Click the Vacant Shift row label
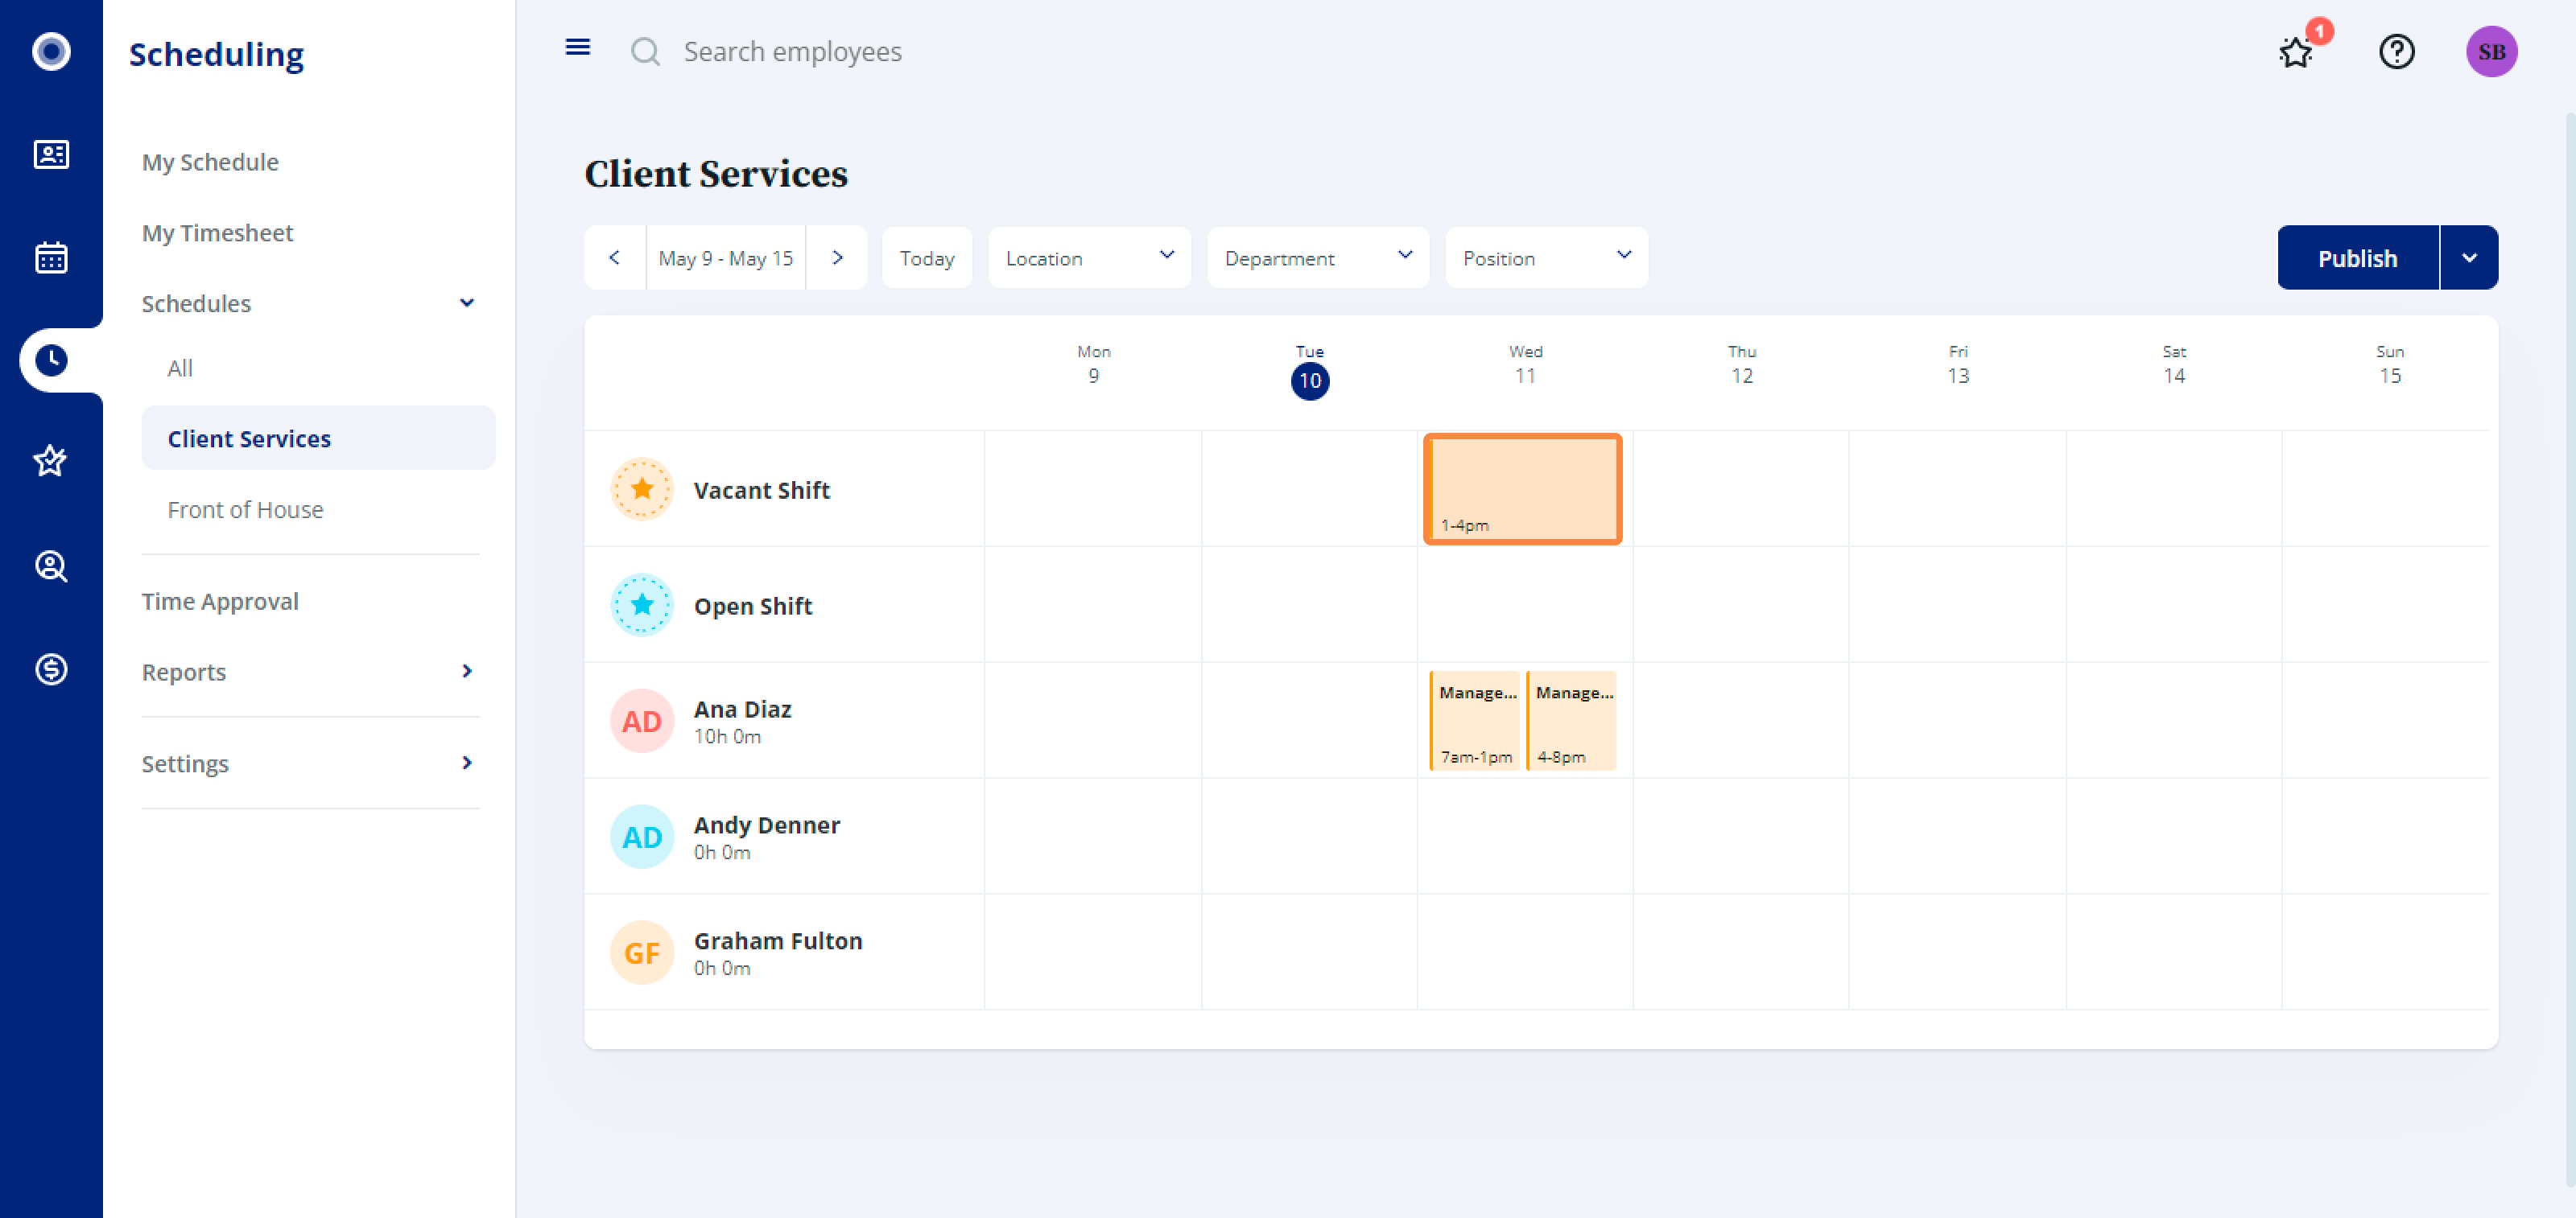Image resolution: width=2576 pixels, height=1218 pixels. click(762, 490)
